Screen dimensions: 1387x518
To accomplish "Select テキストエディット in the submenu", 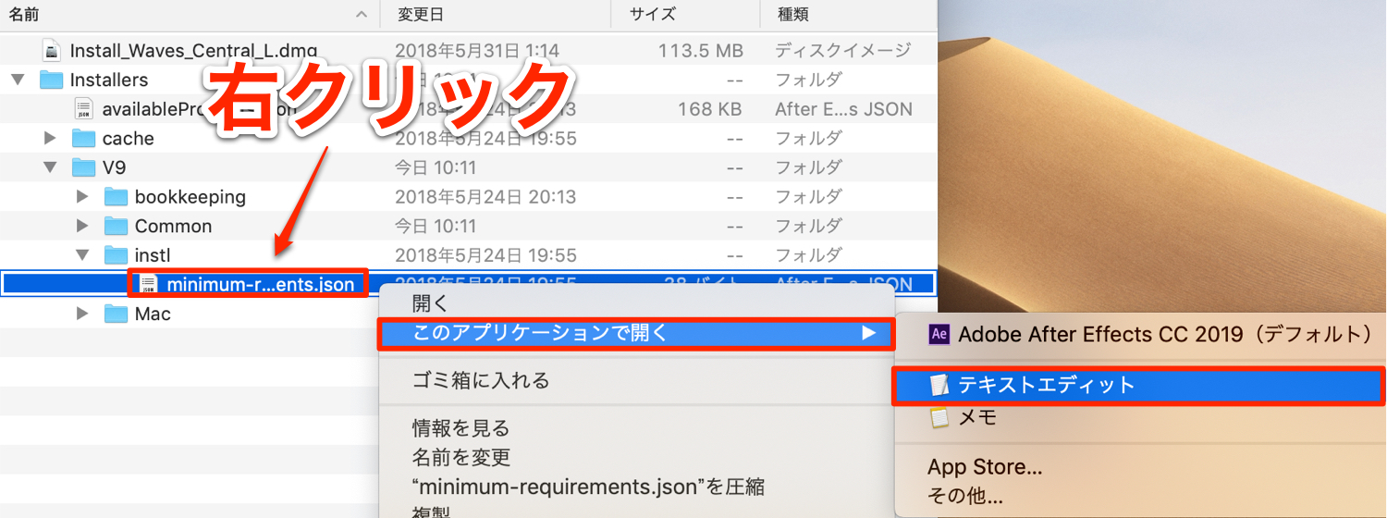I will 1141,385.
